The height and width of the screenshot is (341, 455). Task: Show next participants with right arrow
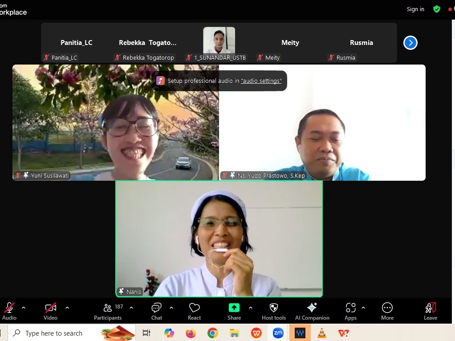click(410, 43)
